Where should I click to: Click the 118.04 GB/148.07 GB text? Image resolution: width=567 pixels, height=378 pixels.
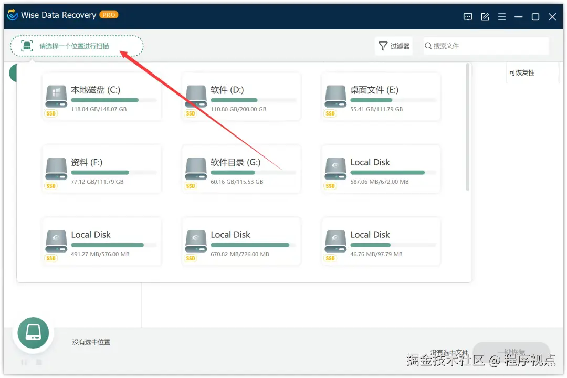pyautogui.click(x=99, y=109)
